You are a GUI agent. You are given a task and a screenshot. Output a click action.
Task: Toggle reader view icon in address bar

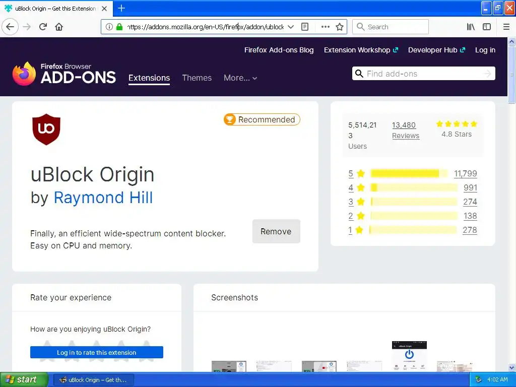[x=305, y=27]
